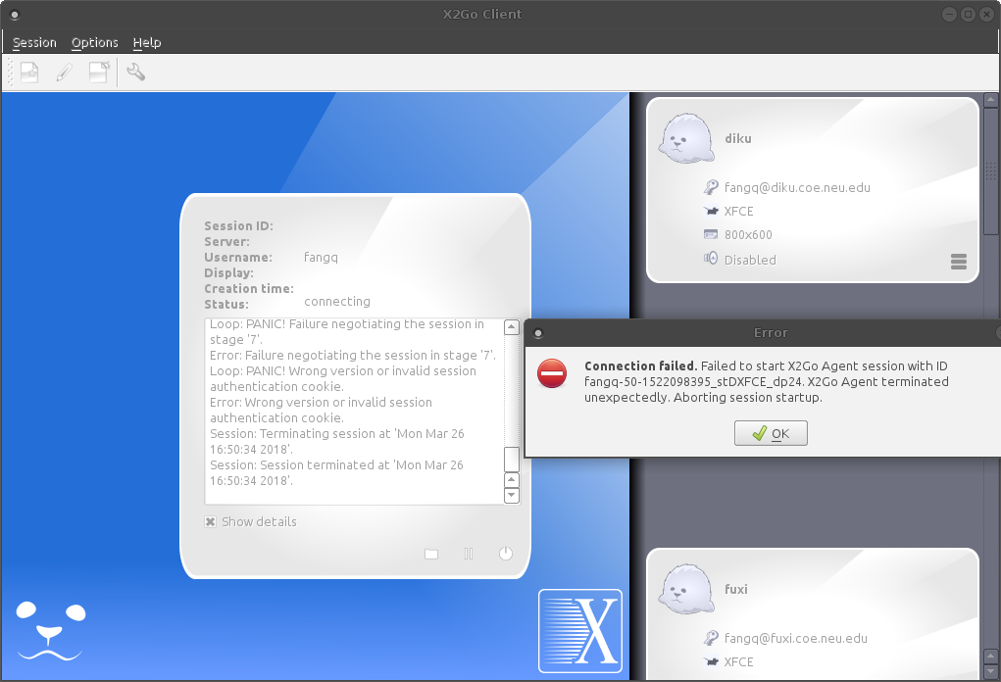Viewport: 1001px width, 682px height.
Task: Click the Show details label text
Action: (259, 522)
